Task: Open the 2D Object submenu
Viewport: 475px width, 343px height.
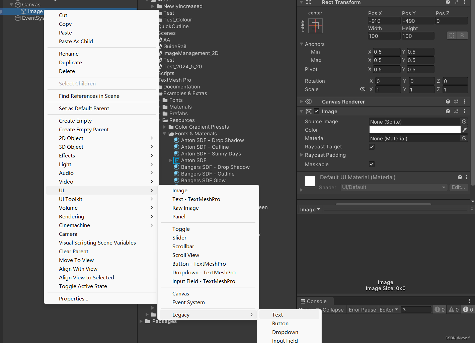Action: pyautogui.click(x=102, y=138)
